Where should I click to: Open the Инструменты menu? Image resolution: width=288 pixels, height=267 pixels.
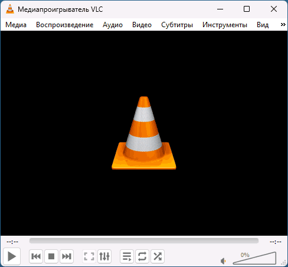tap(225, 25)
